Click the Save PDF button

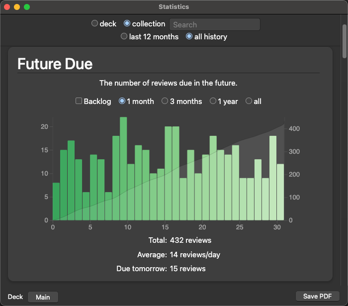click(317, 296)
